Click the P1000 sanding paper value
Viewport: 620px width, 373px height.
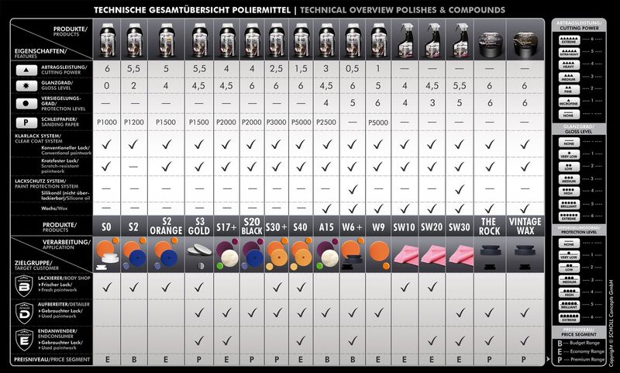pyautogui.click(x=107, y=123)
